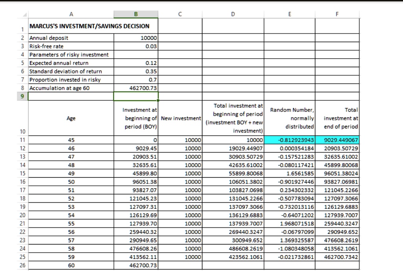Screen dimensions: 403x278
Task: Select the Age header cell
Action: tap(71, 118)
